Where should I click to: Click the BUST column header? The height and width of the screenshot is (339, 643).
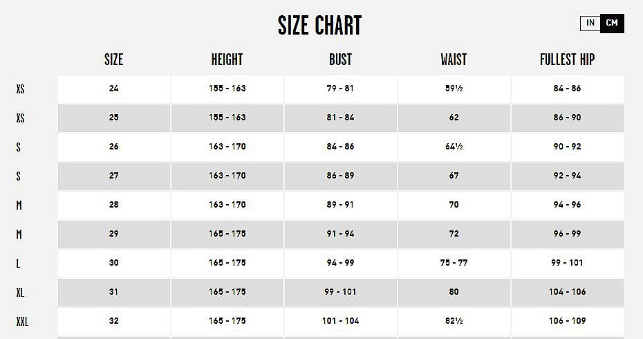340,59
